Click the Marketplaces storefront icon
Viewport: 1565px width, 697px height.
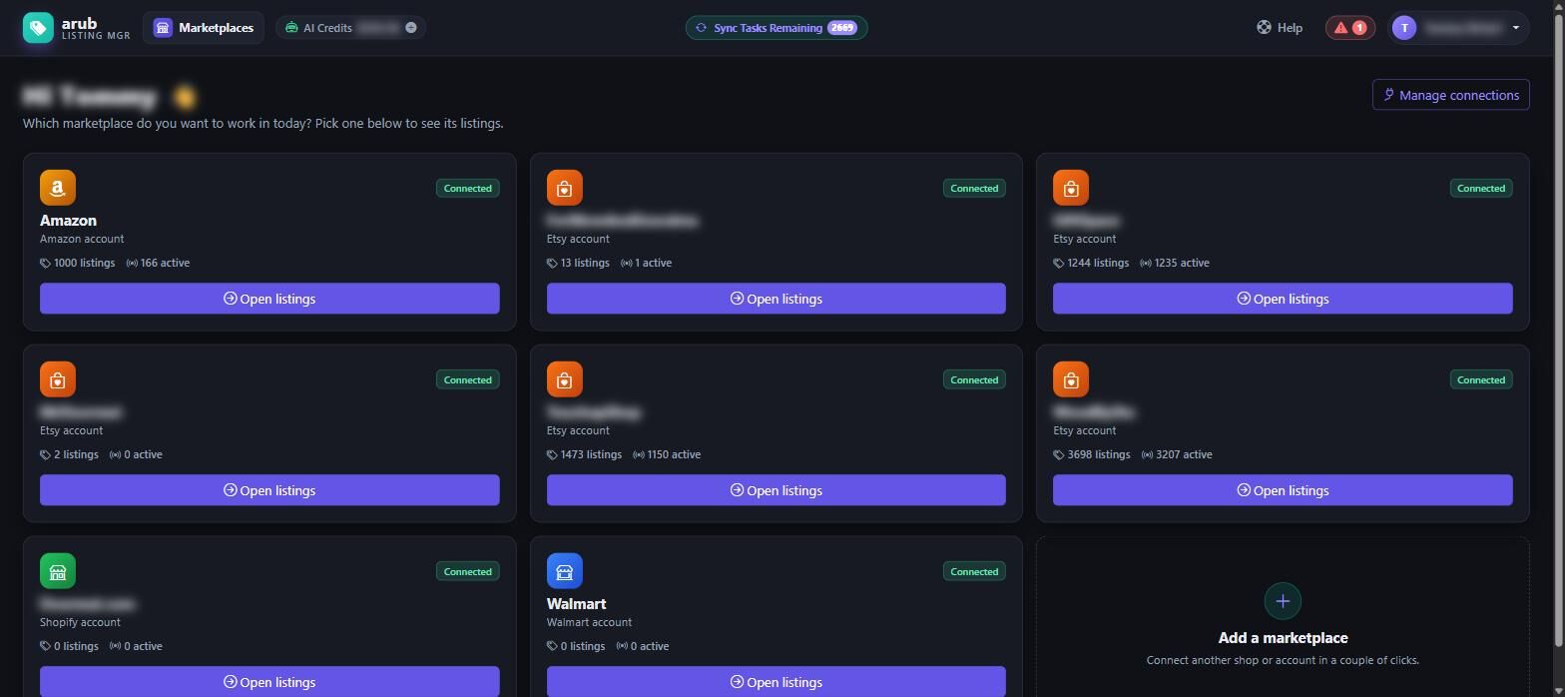coord(163,28)
